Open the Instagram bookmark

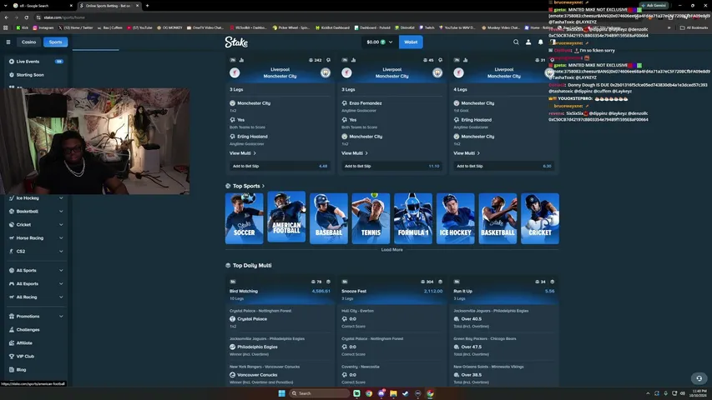click(43, 27)
